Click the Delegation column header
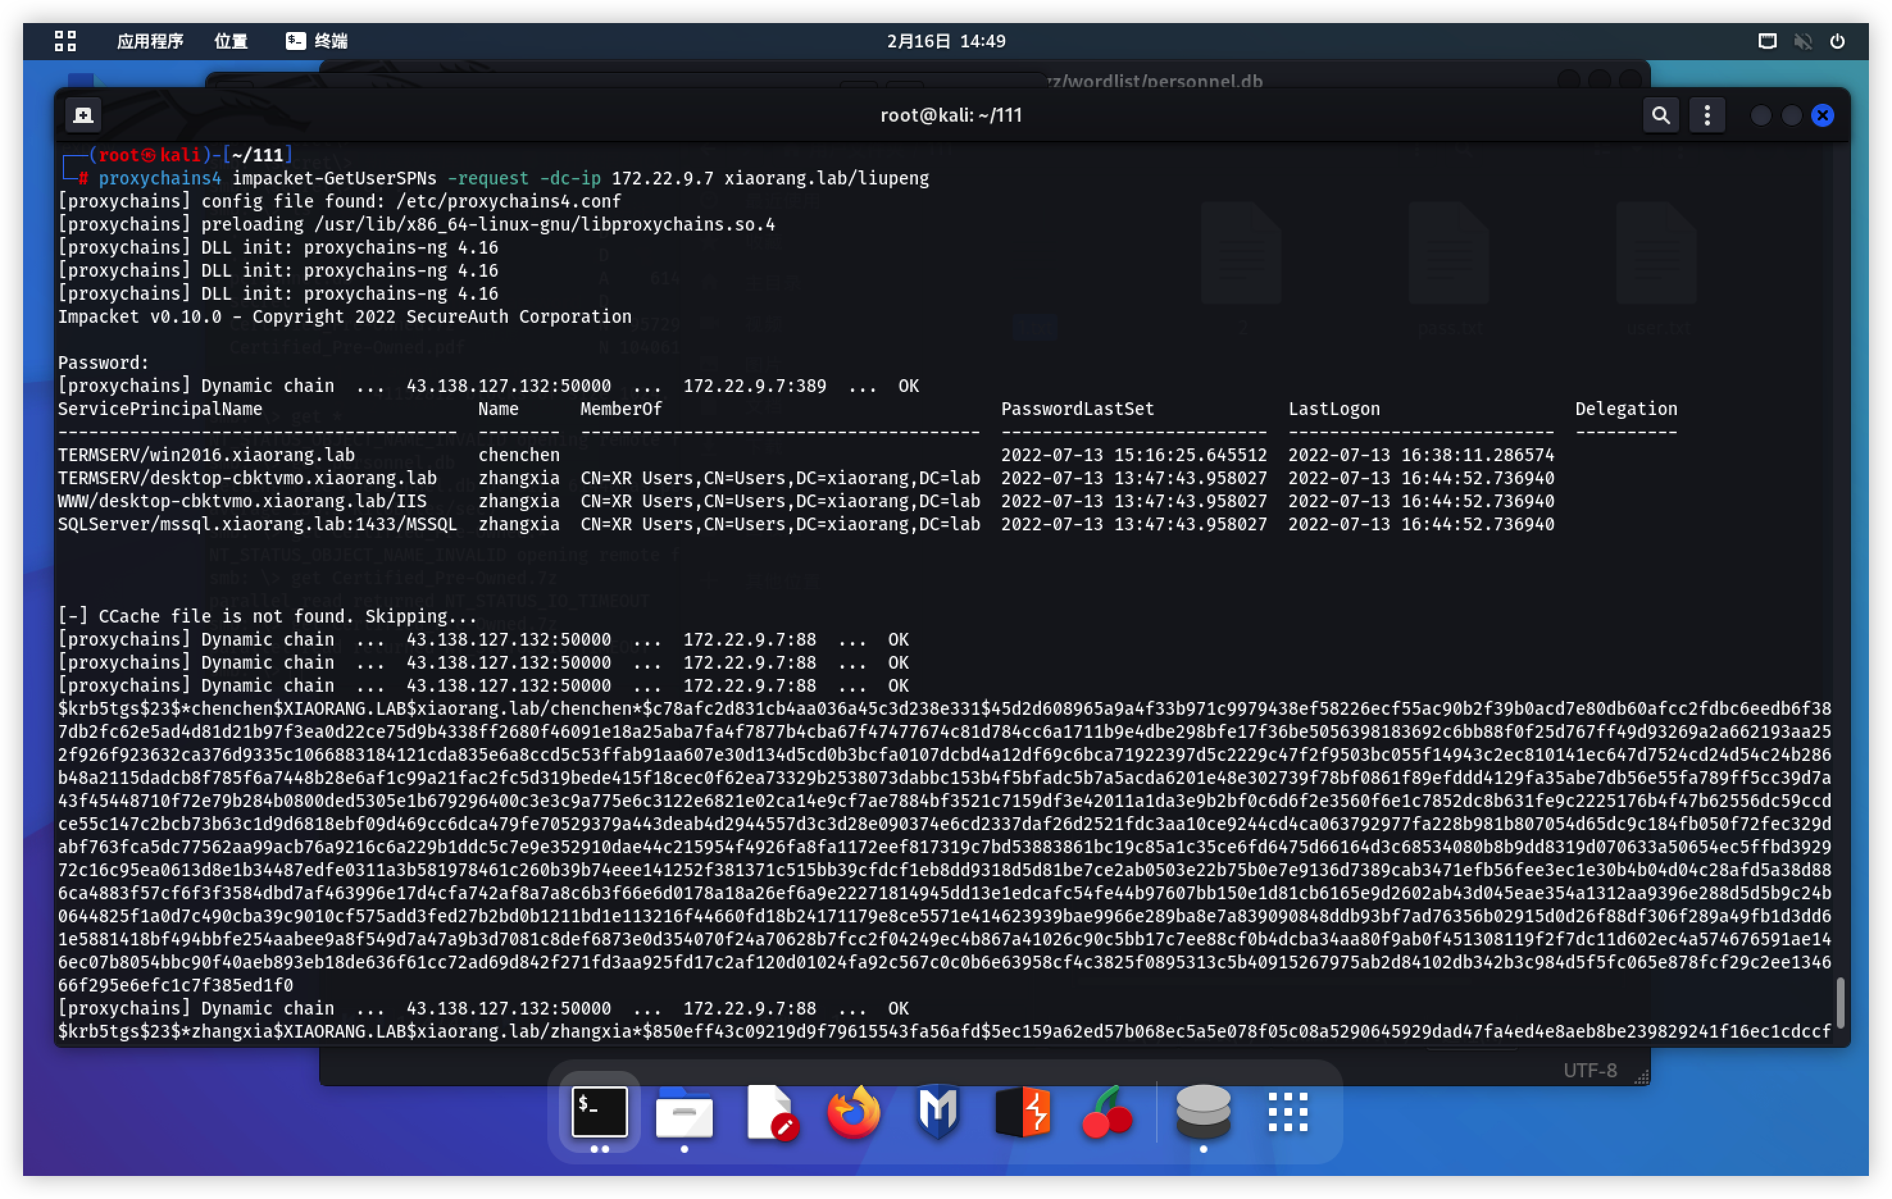 pyautogui.click(x=1625, y=409)
